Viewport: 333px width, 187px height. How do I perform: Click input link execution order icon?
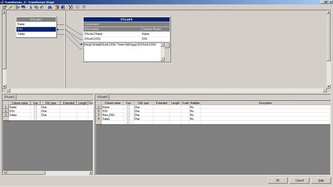pos(78,7)
